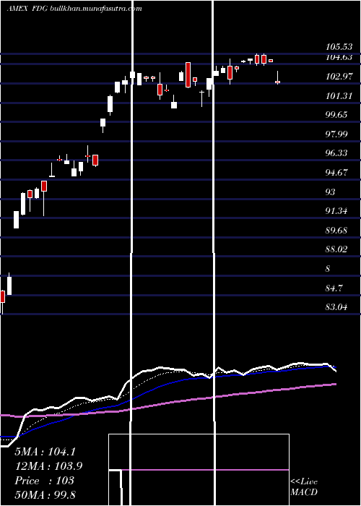
Task: Click the 104.63 price axis label
Action: 339,57
